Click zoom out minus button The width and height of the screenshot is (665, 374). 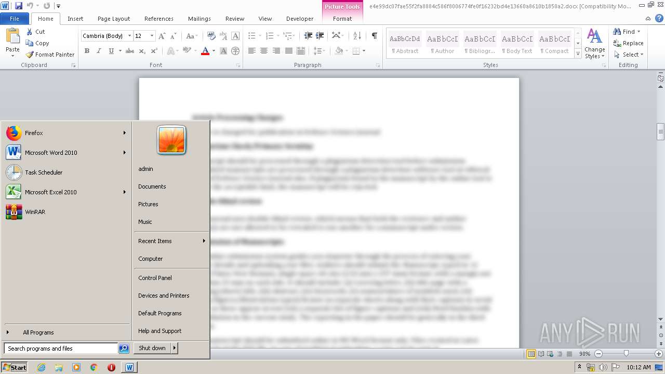pyautogui.click(x=598, y=354)
